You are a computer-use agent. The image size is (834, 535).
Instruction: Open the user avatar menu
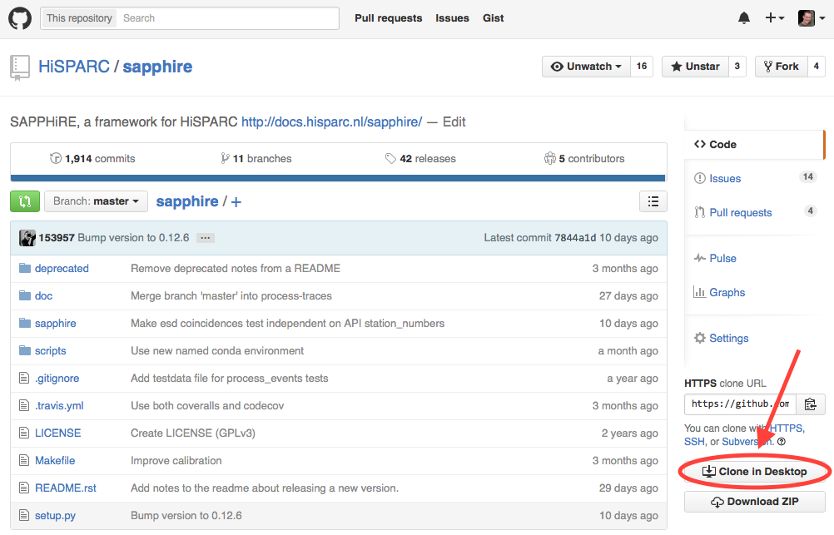coord(812,18)
